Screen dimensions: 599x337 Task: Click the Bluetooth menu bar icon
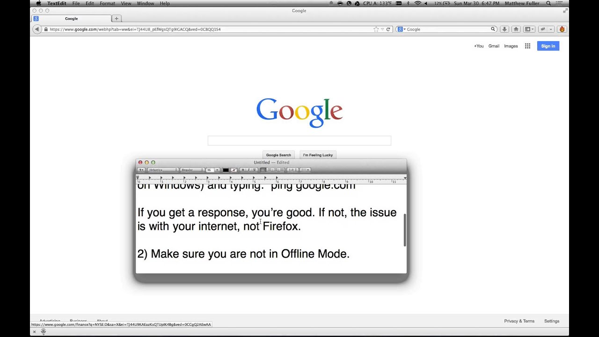coord(408,3)
